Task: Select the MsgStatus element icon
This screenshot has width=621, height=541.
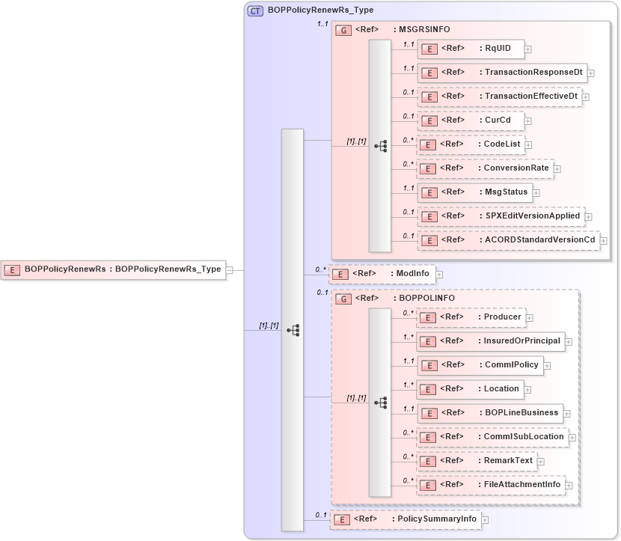Action: (429, 192)
